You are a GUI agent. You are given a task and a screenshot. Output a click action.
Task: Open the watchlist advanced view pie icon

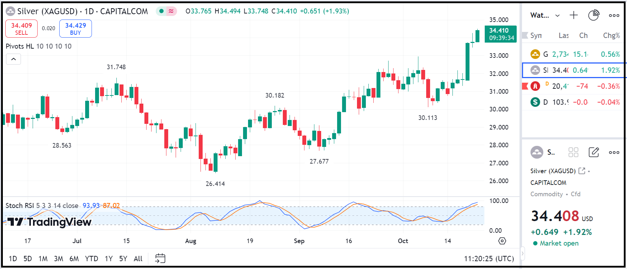click(x=593, y=15)
